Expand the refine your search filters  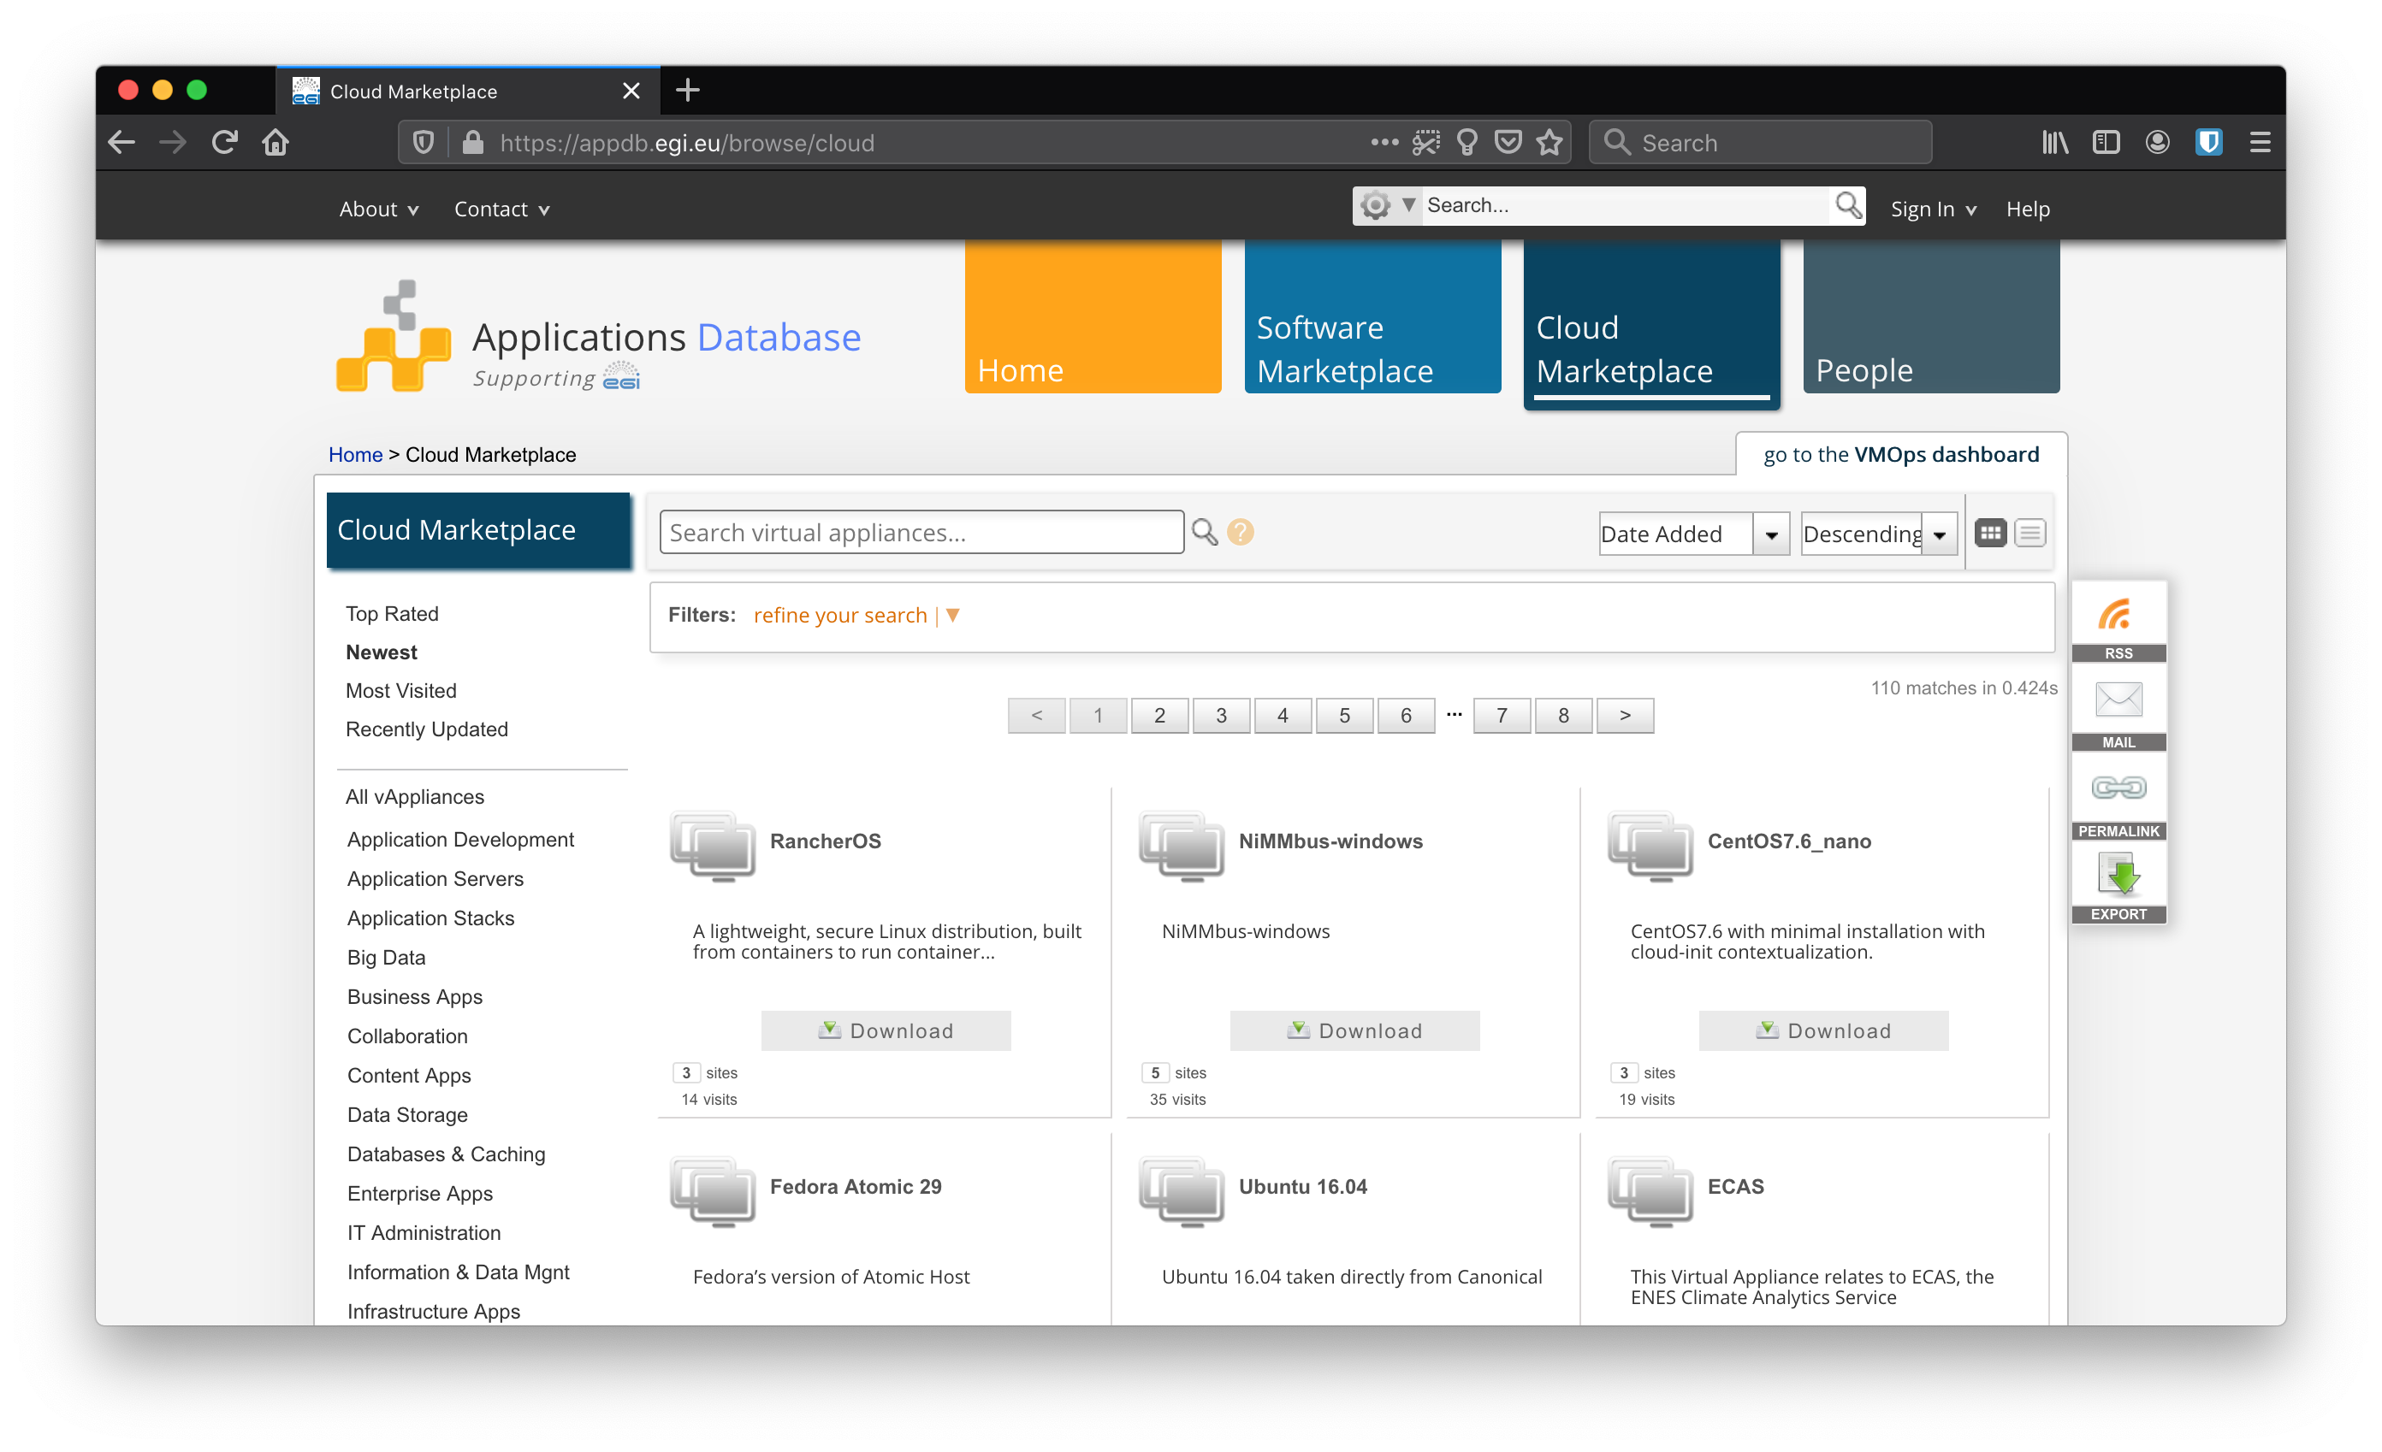pos(840,615)
